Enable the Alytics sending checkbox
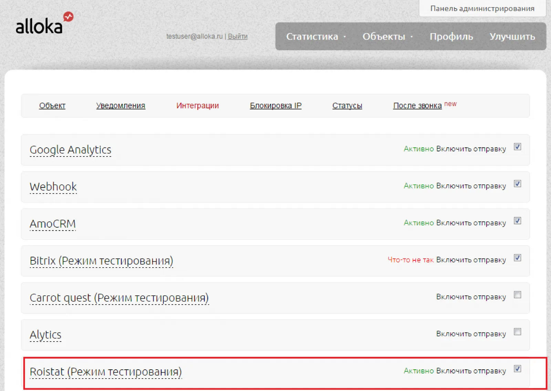 [517, 332]
